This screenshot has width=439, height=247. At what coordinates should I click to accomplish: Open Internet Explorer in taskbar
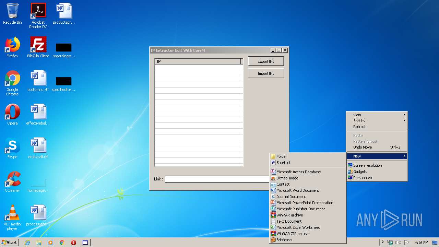[x=27, y=243]
